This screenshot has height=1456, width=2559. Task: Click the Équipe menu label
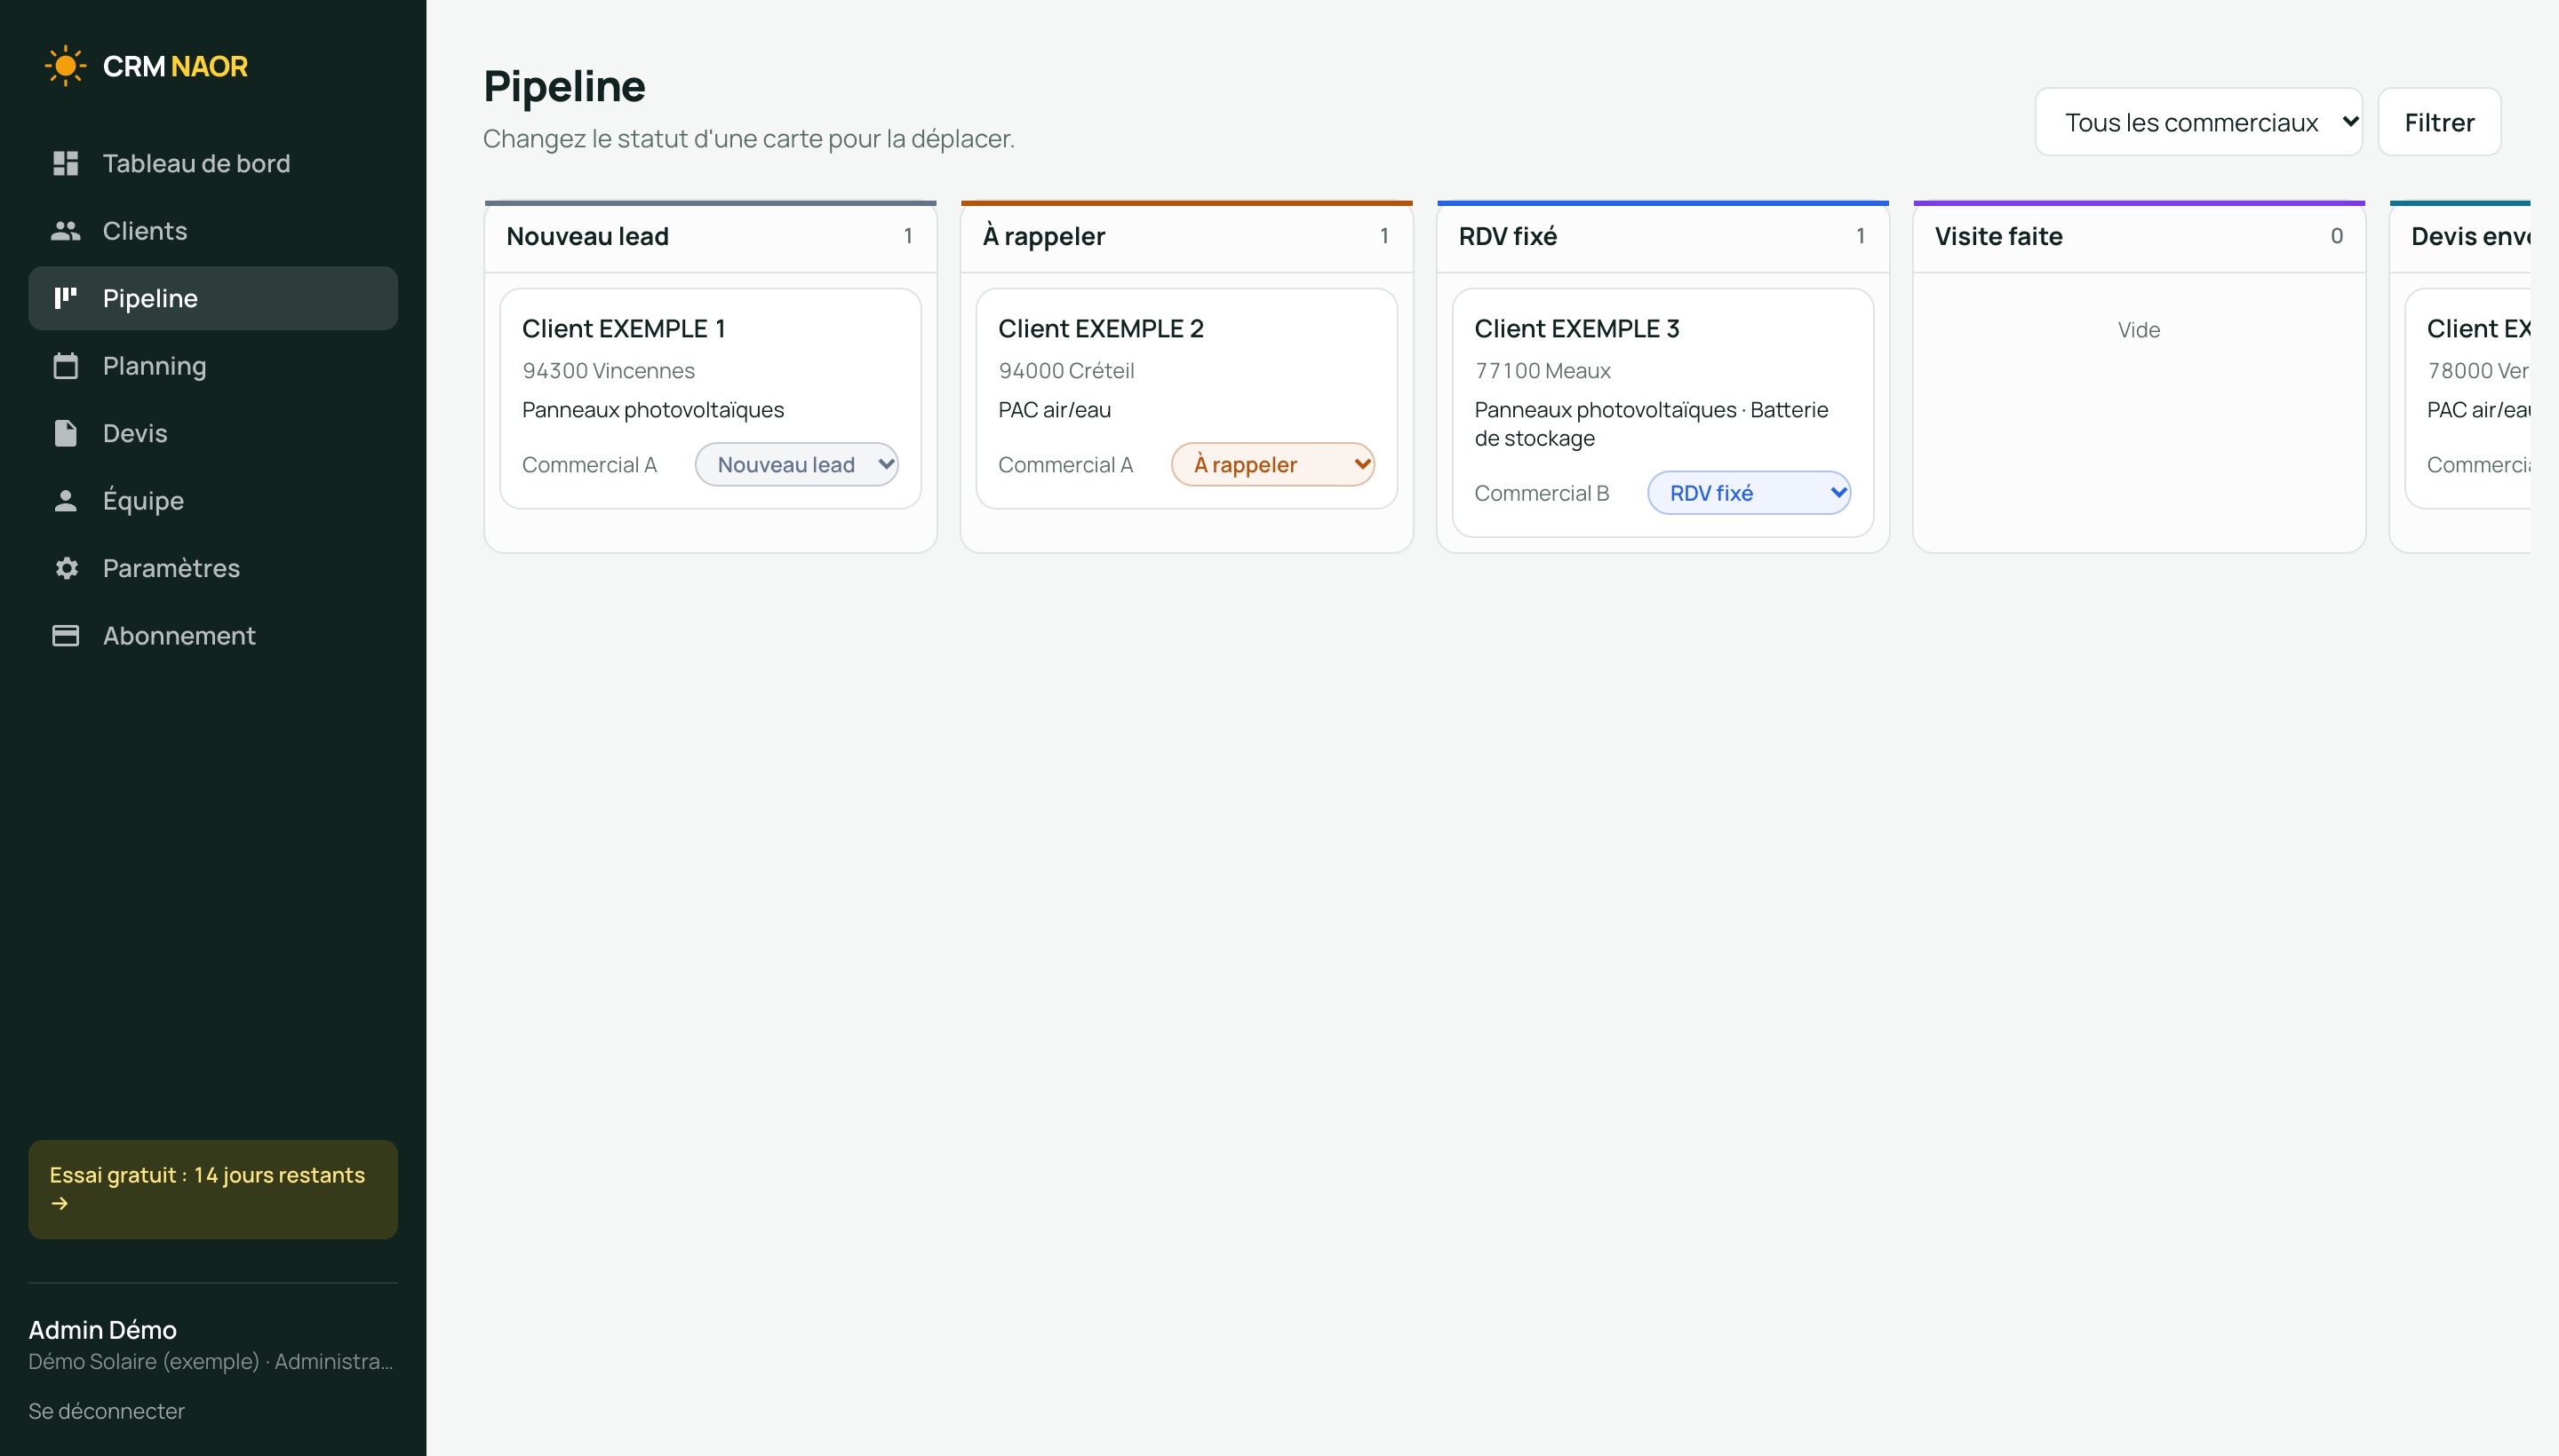(143, 501)
